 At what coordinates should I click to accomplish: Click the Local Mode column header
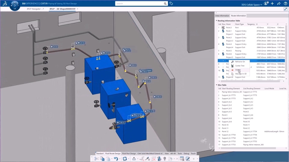click(269, 88)
